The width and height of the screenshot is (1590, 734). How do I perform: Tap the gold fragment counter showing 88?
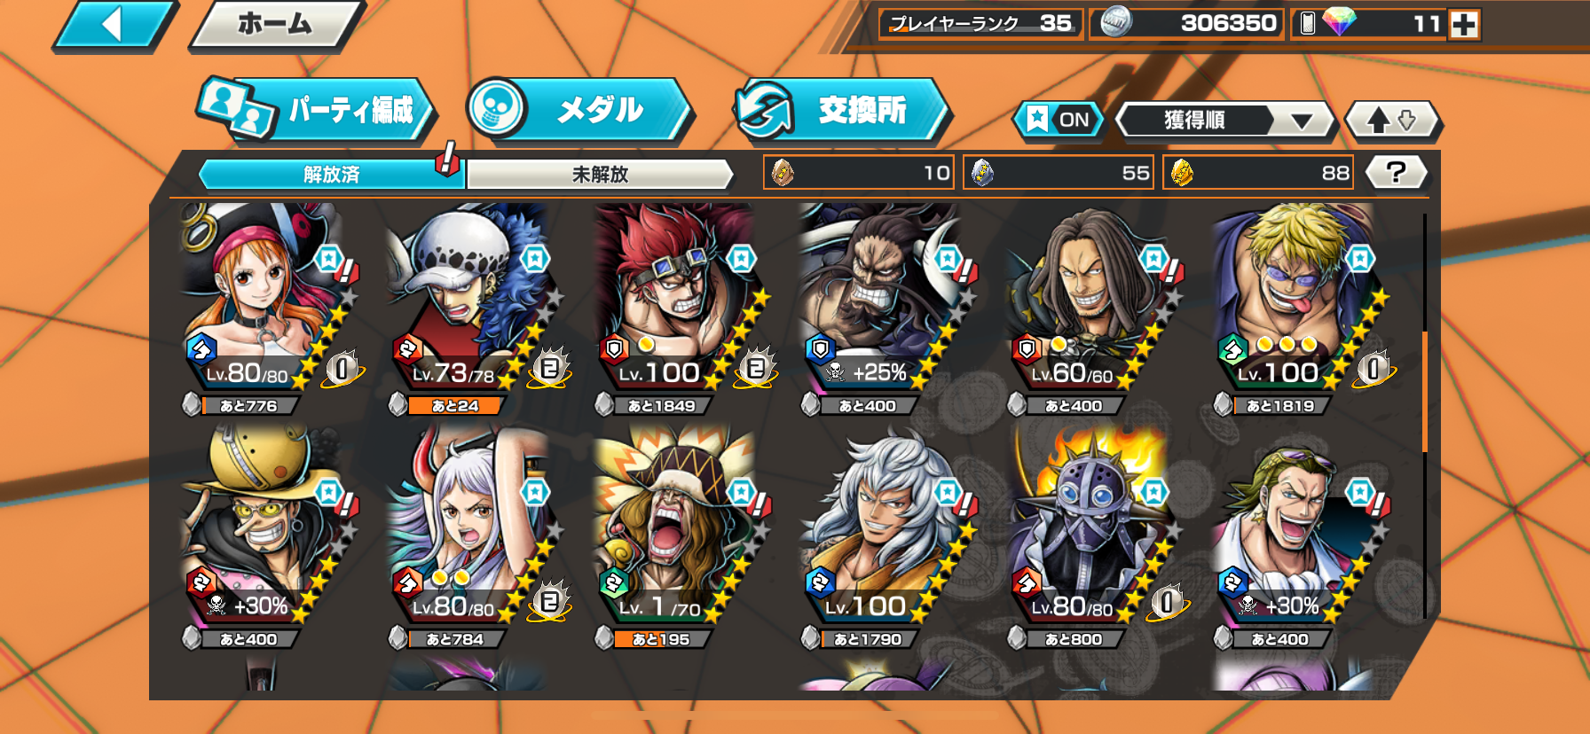(1259, 173)
